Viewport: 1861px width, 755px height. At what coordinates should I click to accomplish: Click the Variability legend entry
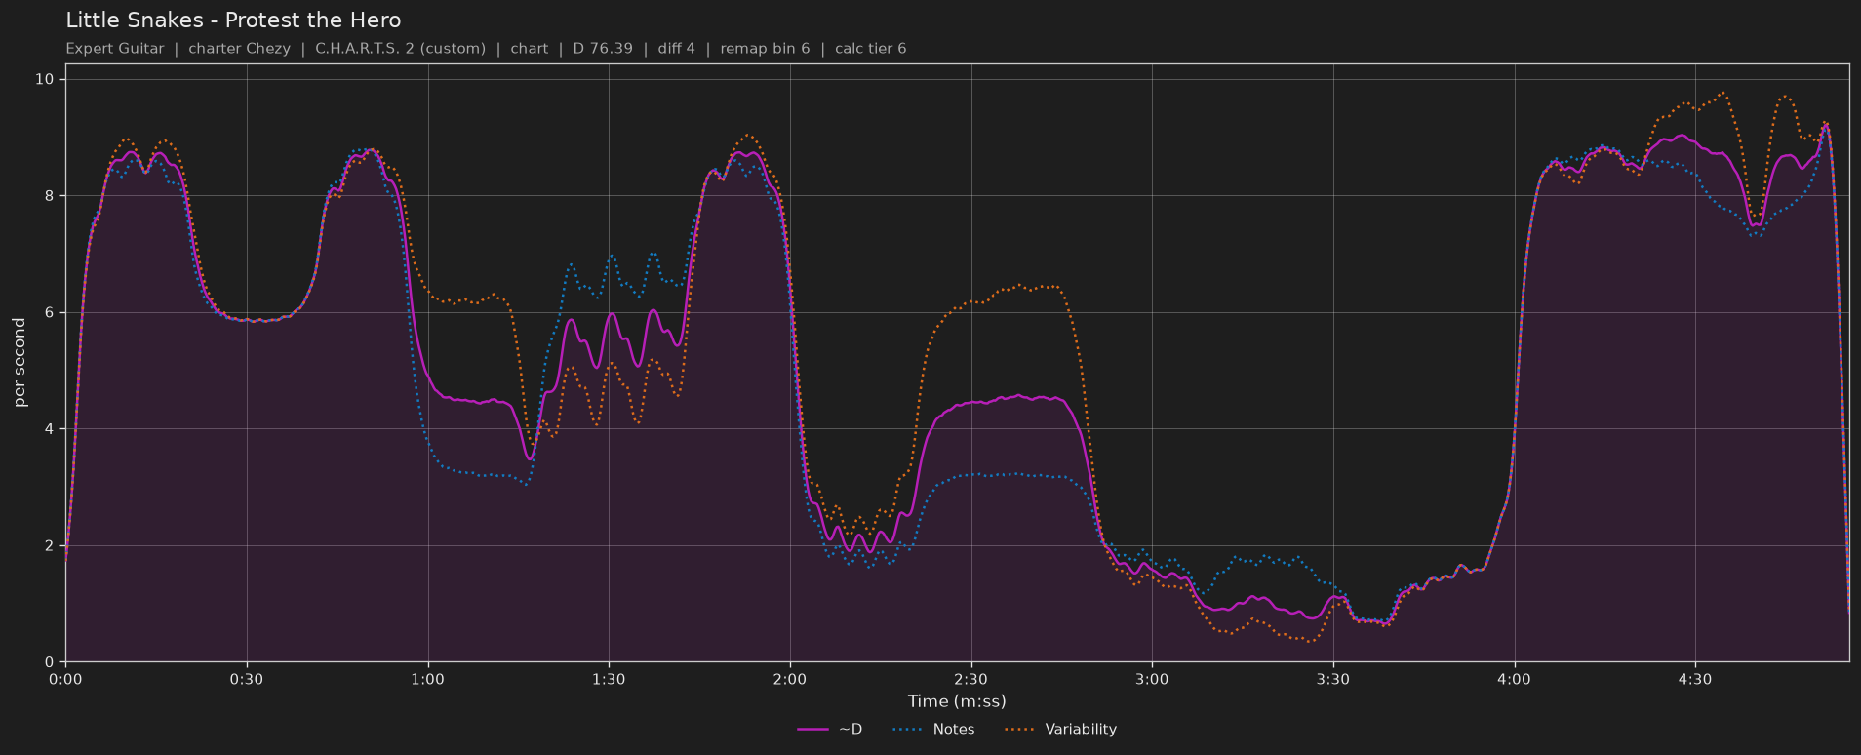click(x=1061, y=729)
